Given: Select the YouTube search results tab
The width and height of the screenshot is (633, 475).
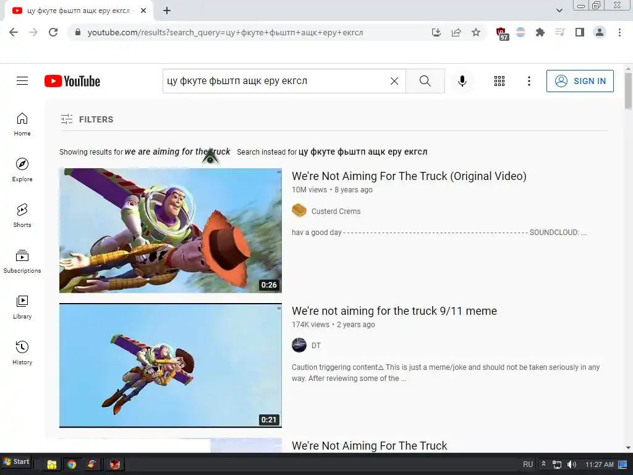Looking at the screenshot, I should [x=79, y=11].
